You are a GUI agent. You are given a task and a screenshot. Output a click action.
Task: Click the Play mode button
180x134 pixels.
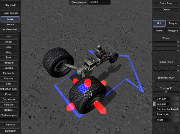pyautogui.click(x=10, y=5)
